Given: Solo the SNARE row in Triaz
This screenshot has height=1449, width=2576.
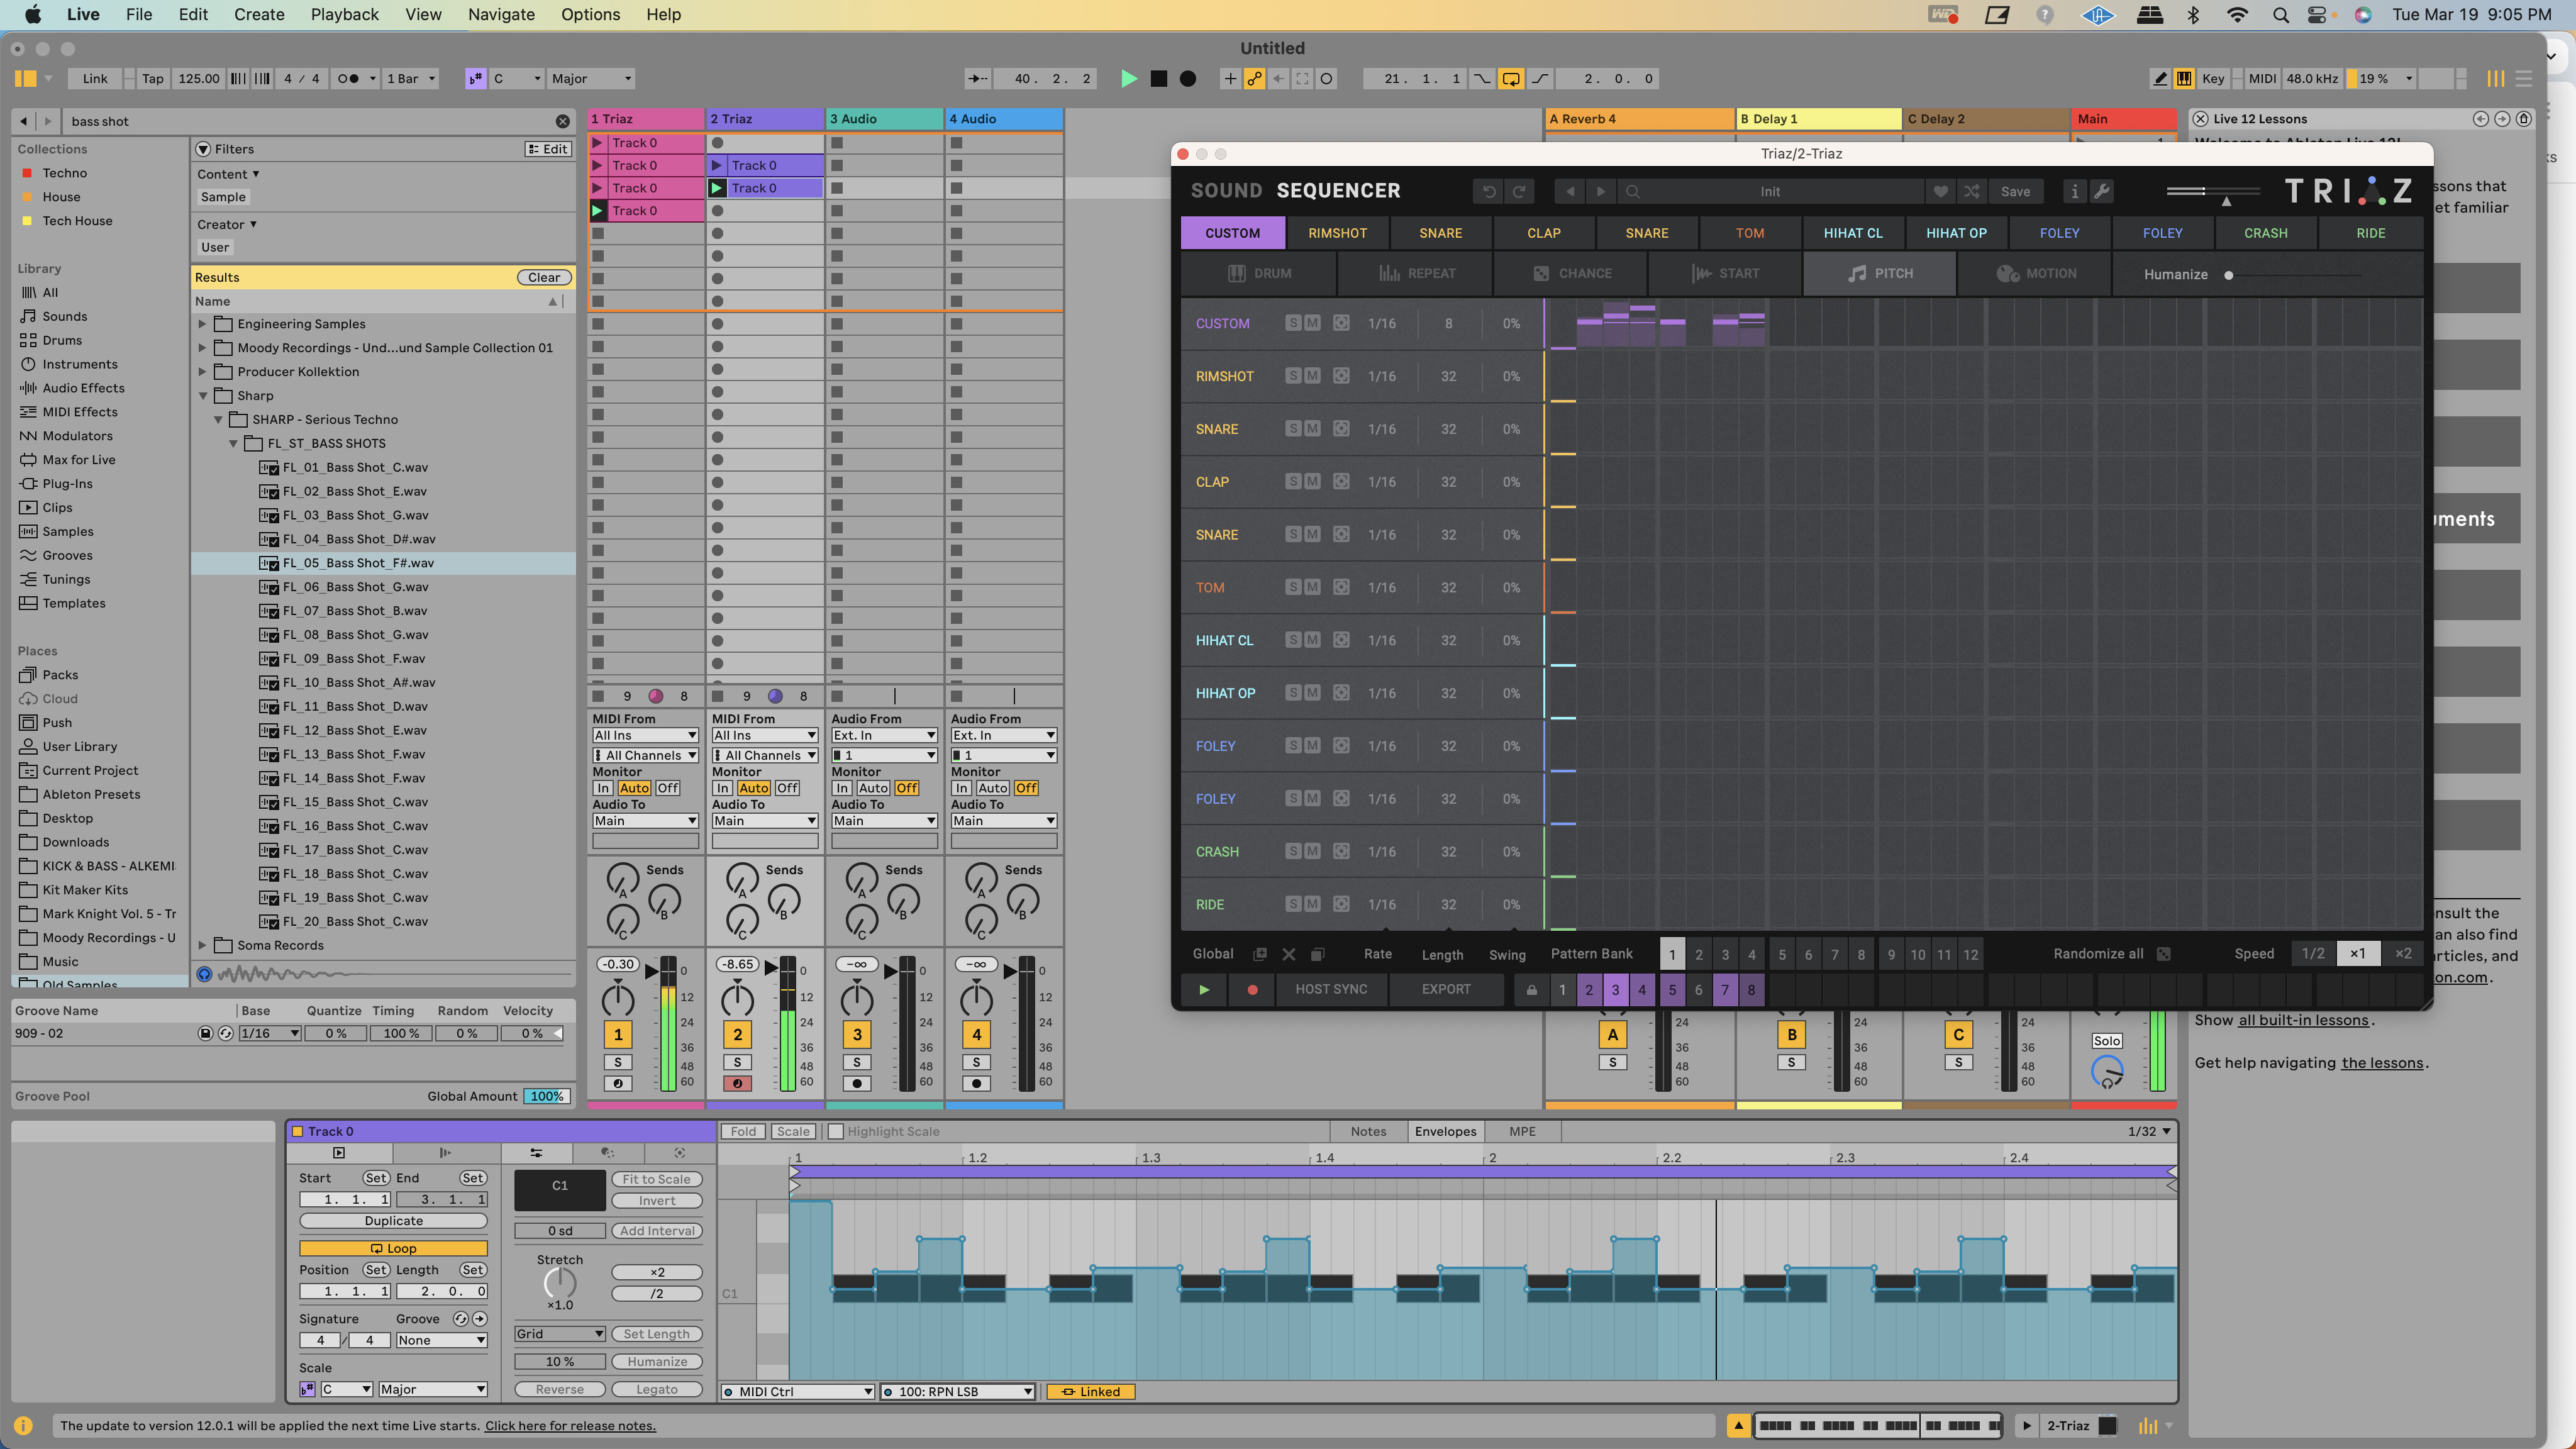Looking at the screenshot, I should (x=1292, y=428).
